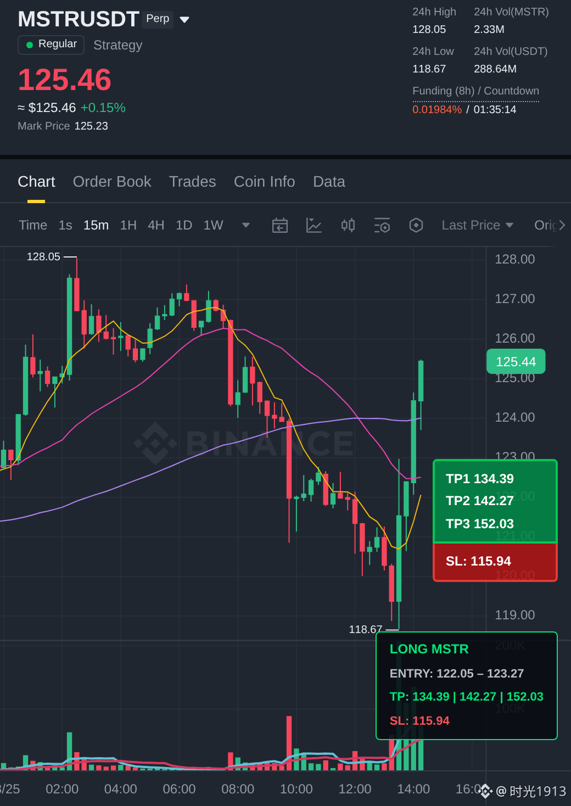
Task: Click the 118.67 low marker on chart
Action: click(366, 629)
